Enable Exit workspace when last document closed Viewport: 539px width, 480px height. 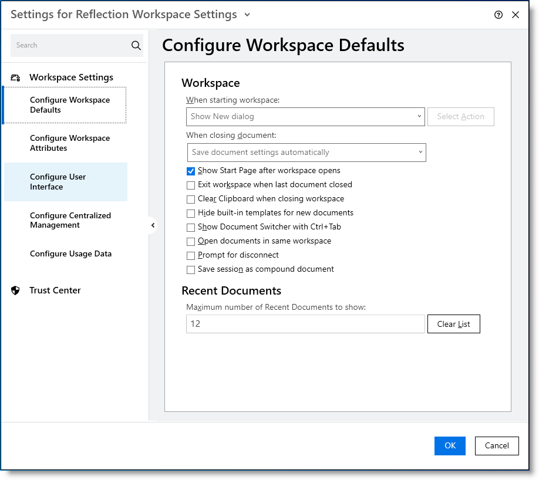191,185
